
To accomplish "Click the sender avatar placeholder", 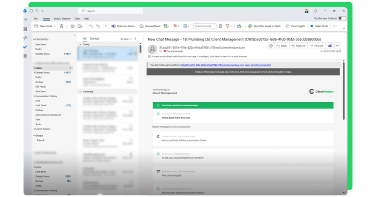I will click(x=152, y=49).
